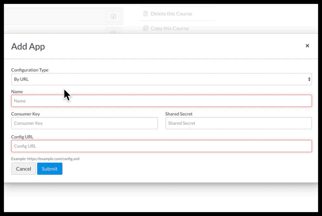The image size is (322, 216).
Task: Close the Add App dialog
Action: coord(307,46)
